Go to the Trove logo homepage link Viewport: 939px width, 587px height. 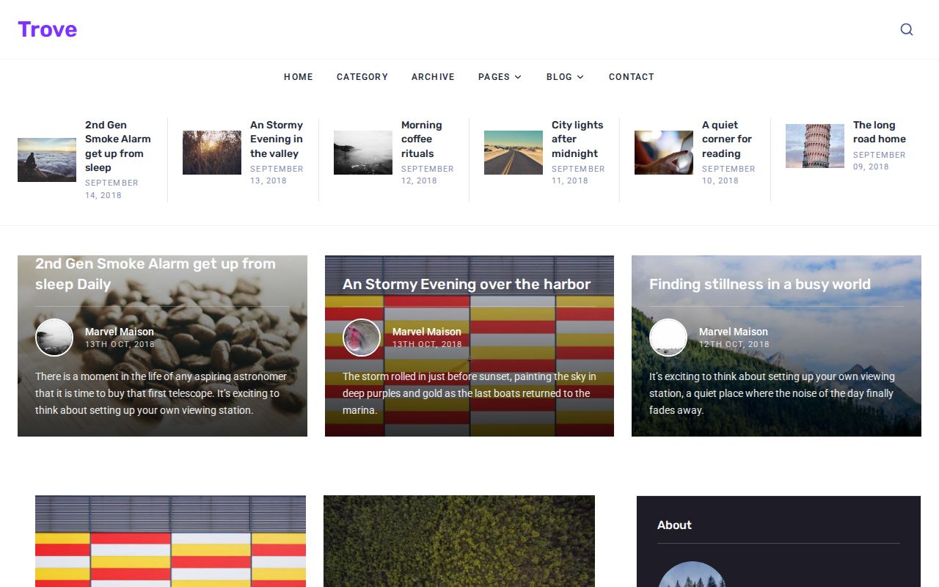48,29
